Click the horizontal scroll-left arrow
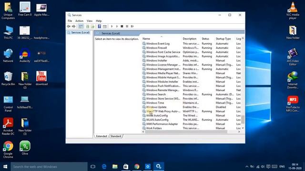Viewport: 305px width, 171px height. (143, 132)
